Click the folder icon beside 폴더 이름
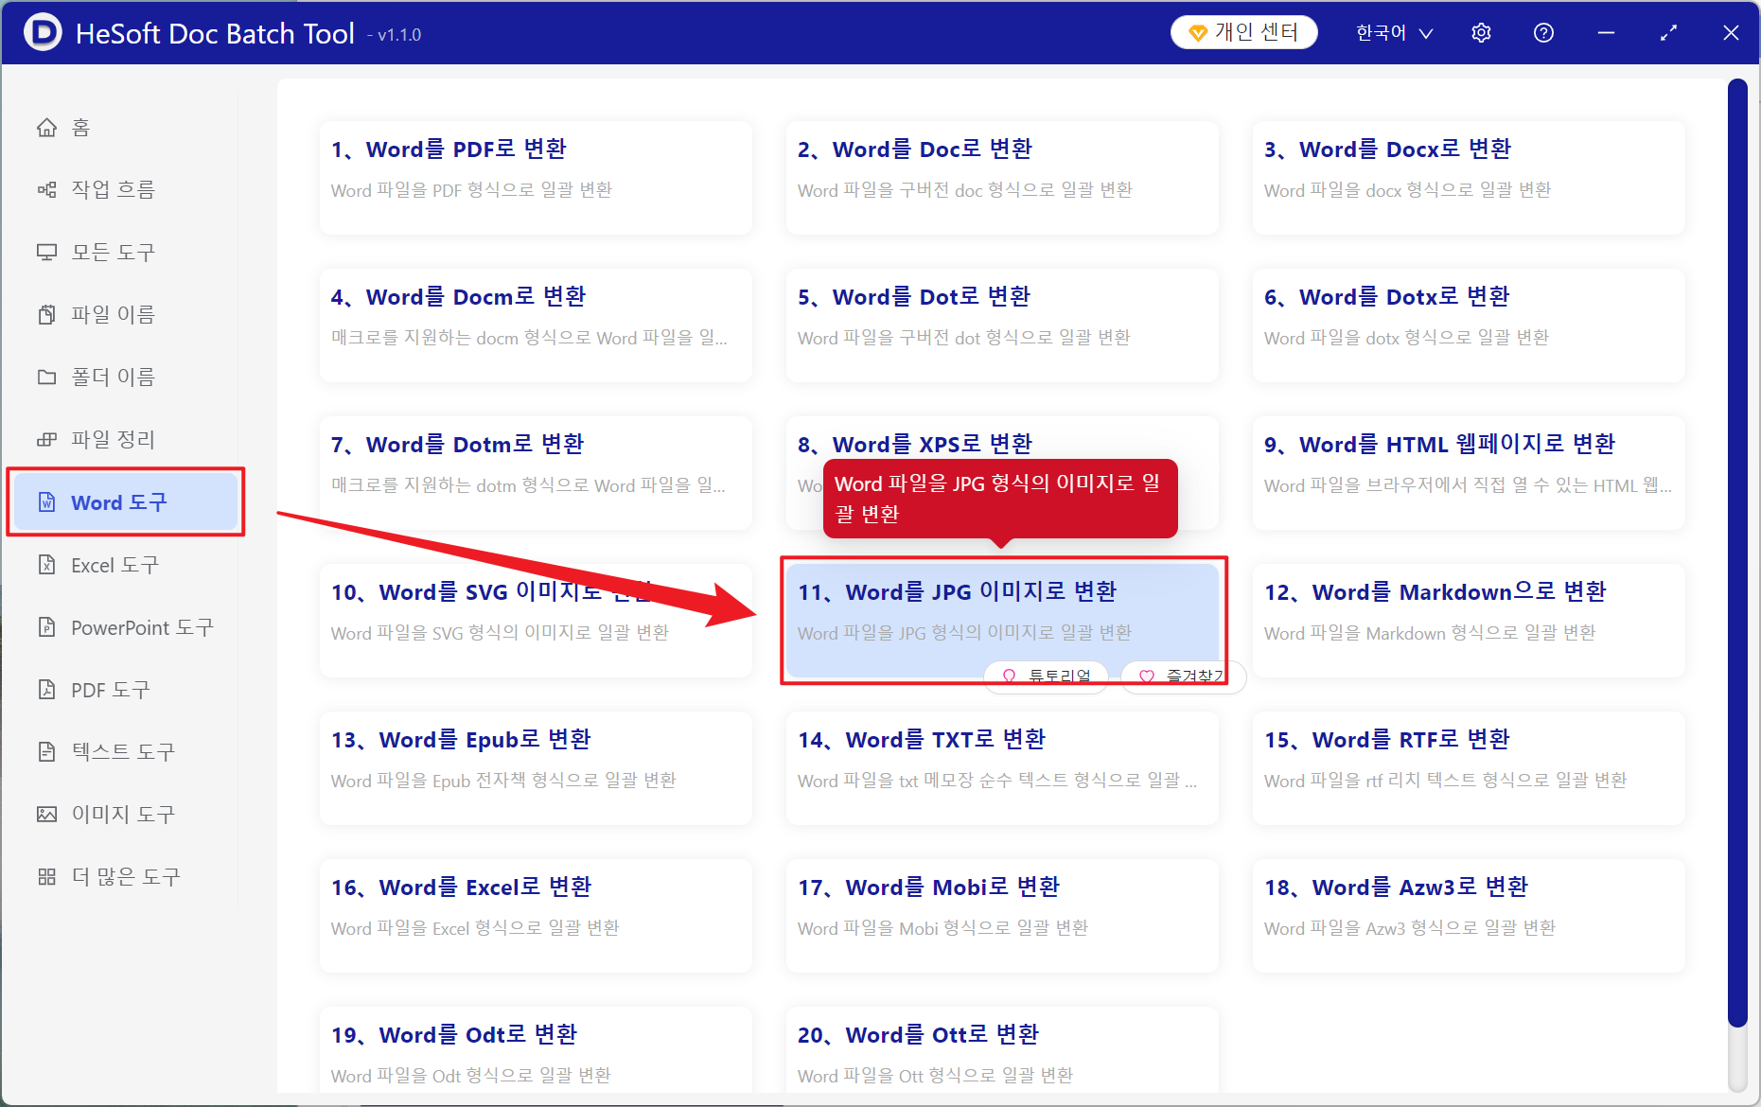Image resolution: width=1761 pixels, height=1107 pixels. click(46, 377)
